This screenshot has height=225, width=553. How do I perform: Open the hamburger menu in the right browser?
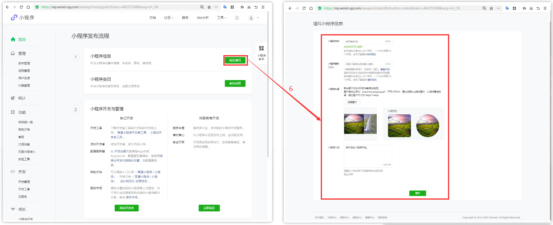(545, 8)
